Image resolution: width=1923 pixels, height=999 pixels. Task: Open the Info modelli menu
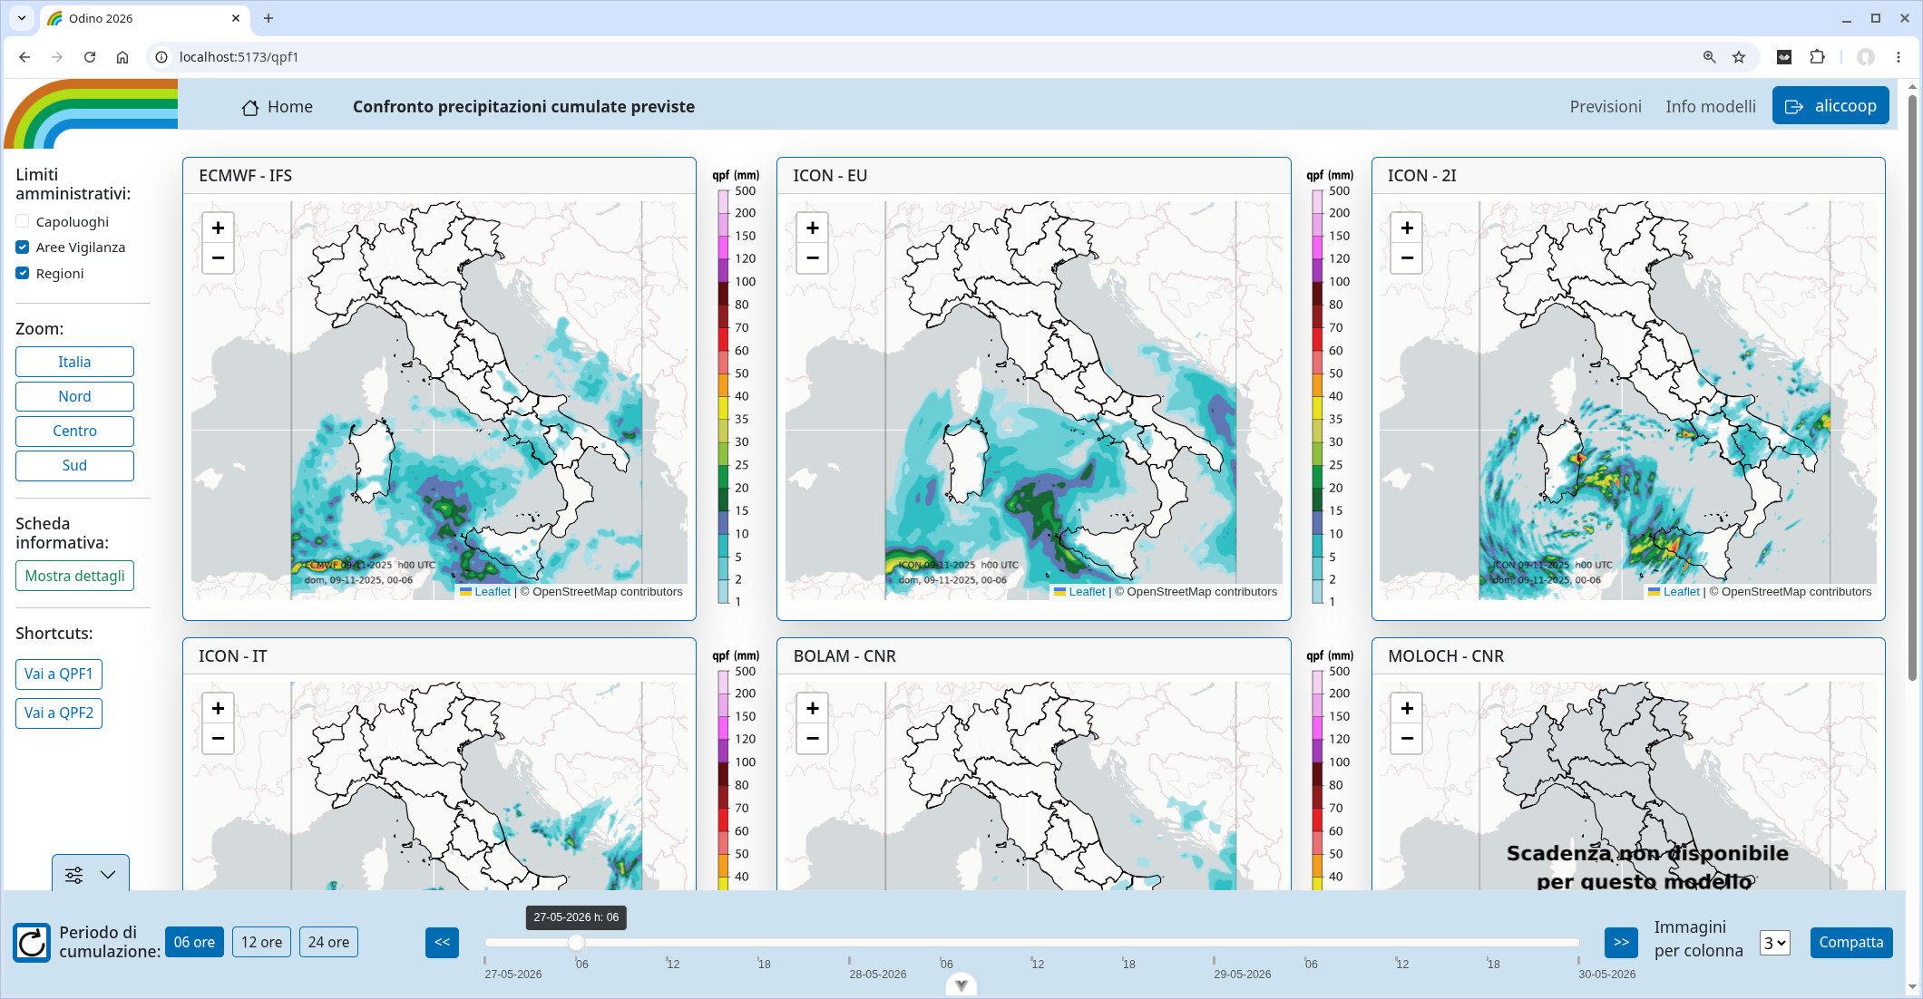click(1711, 107)
